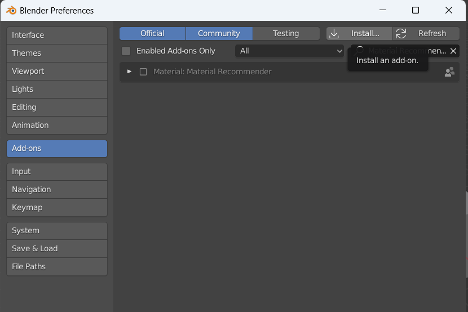The image size is (468, 312).
Task: Click the Blender logo in title bar
Action: (11, 11)
